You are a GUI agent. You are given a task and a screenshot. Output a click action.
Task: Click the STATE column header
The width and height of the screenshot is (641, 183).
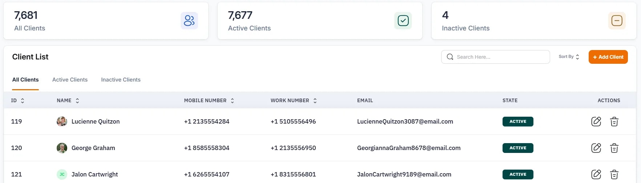point(510,100)
